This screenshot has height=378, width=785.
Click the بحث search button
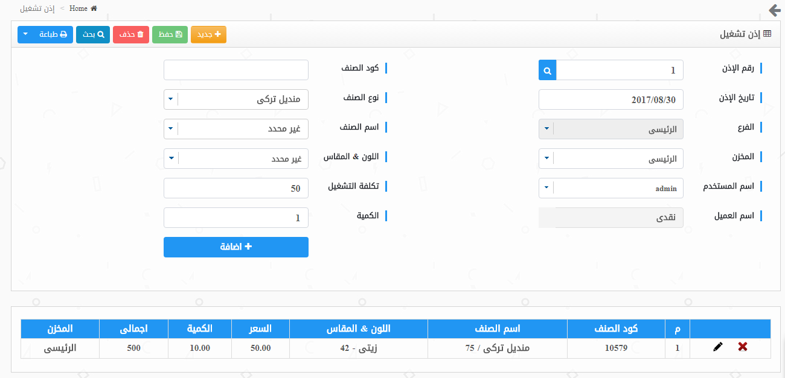pos(92,35)
